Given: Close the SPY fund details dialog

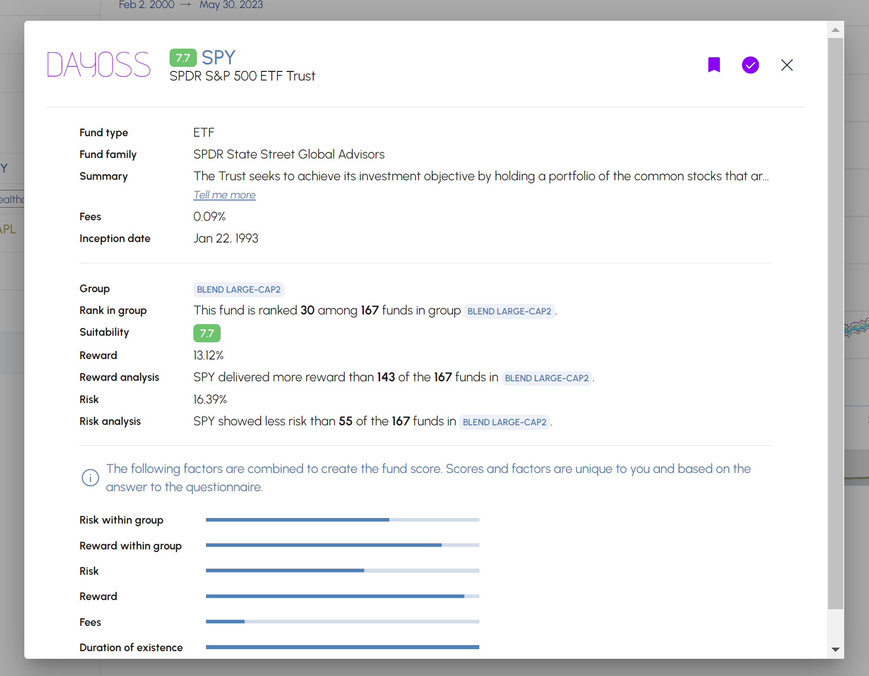Looking at the screenshot, I should click(787, 65).
